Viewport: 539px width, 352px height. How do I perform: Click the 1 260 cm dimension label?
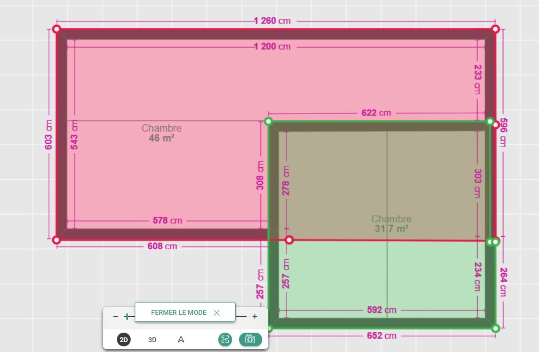272,21
